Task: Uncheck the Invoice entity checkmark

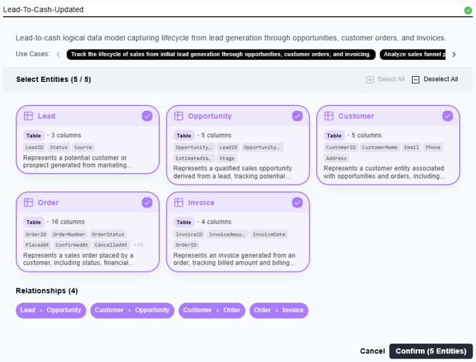Action: pyautogui.click(x=297, y=202)
